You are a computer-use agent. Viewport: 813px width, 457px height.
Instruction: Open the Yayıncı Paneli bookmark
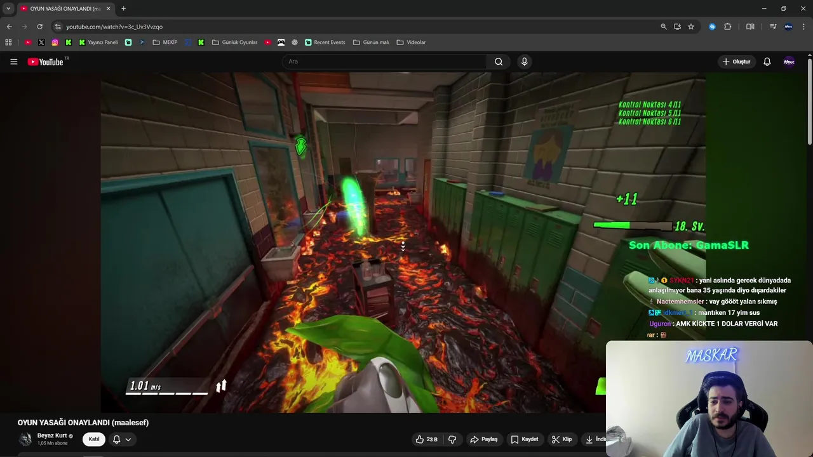[x=98, y=43]
